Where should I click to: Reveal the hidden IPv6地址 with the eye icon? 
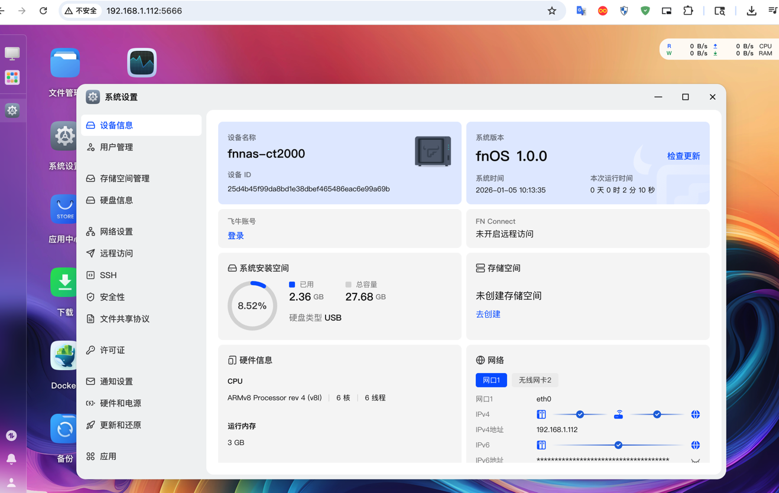point(695,461)
